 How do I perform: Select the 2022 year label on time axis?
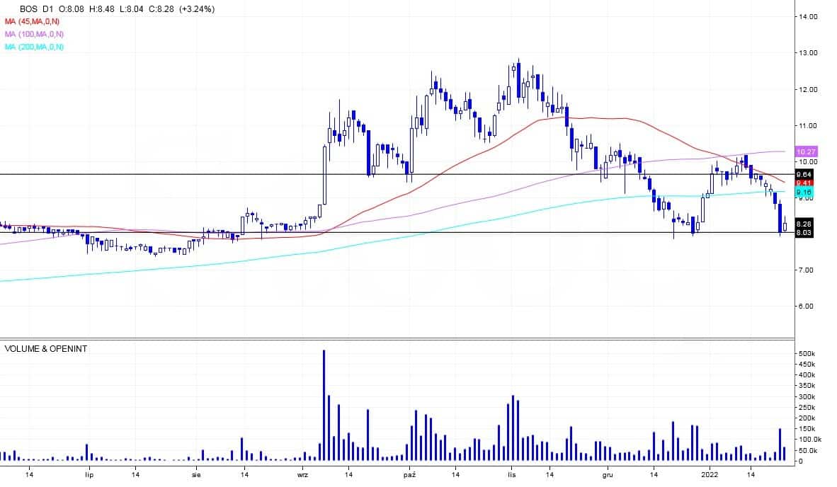[x=710, y=475]
